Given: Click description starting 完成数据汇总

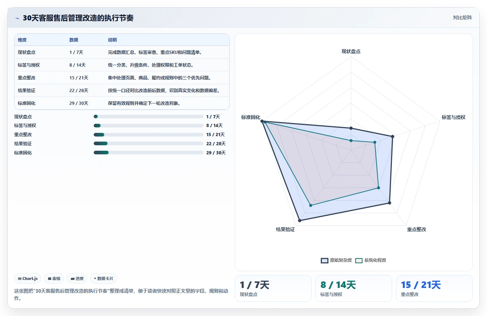Looking at the screenshot, I should (x=155, y=52).
